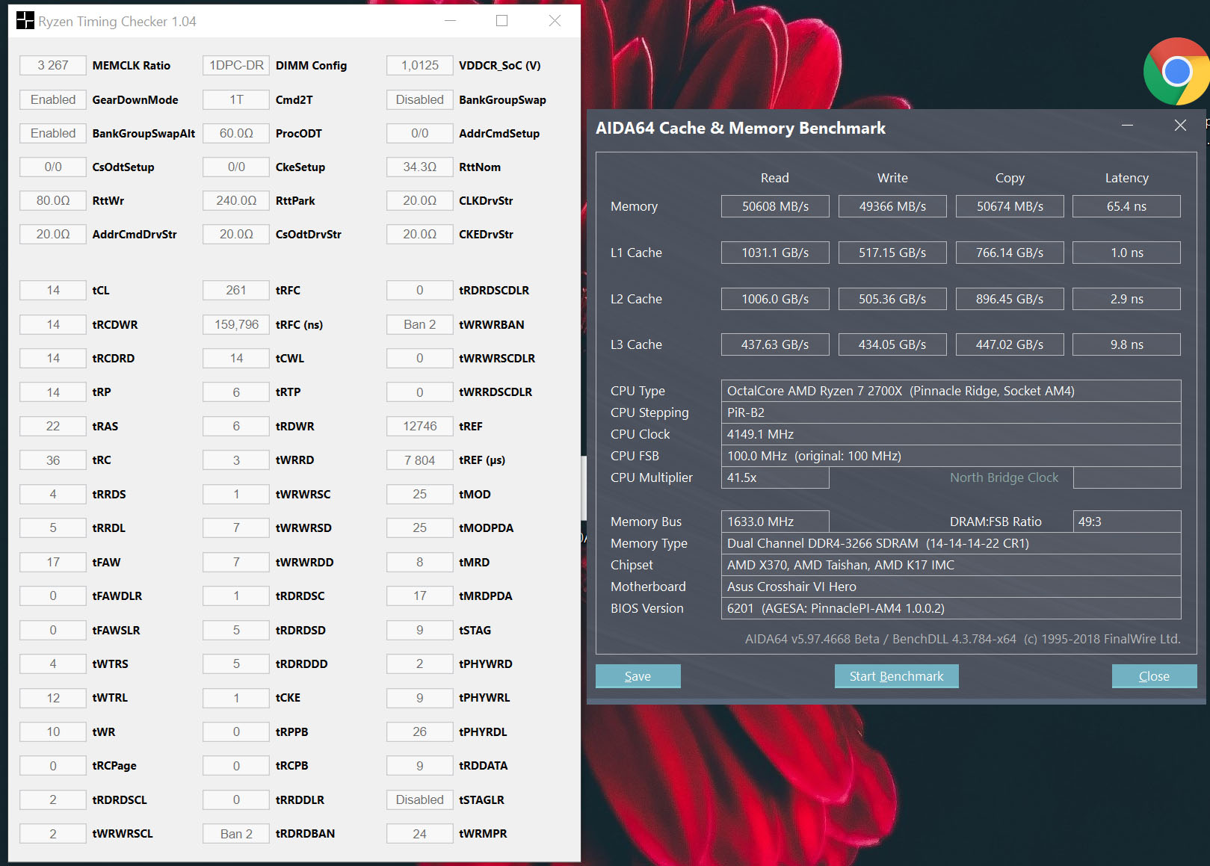Click the VDDCR_SoC voltage value 1,0125

(x=420, y=66)
